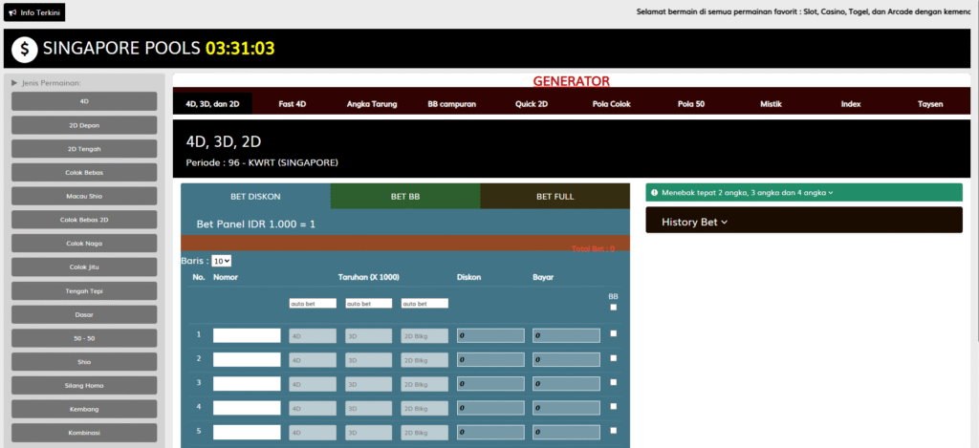
Task: Click the Nomor field in row 3
Action: [247, 384]
